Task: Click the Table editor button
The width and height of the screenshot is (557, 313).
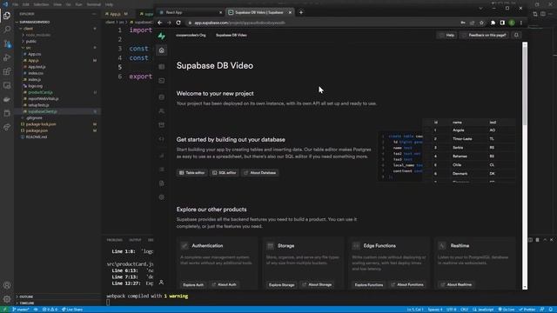Action: 191,173
